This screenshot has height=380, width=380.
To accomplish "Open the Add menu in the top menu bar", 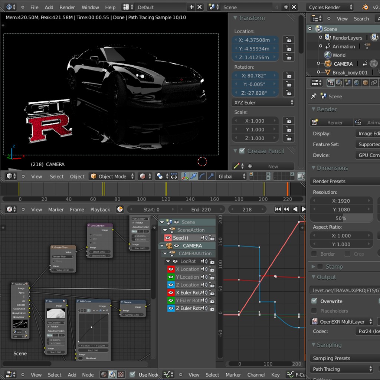I will [49, 7].
